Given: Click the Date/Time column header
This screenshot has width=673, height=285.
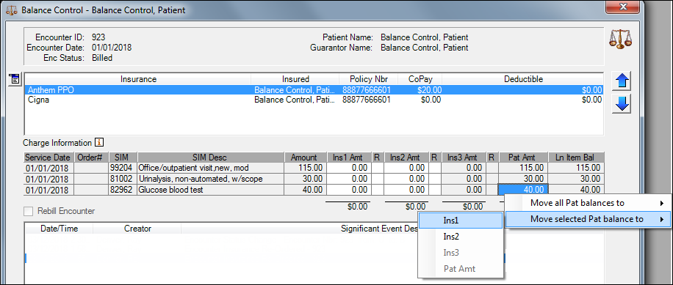Looking at the screenshot, I should click(x=60, y=229).
